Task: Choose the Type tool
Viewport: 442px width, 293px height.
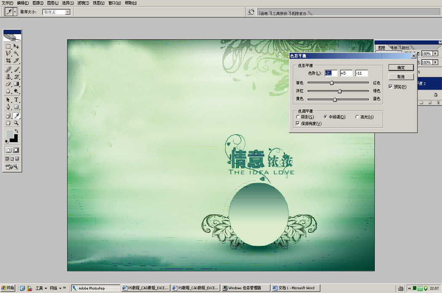Action: 16,100
